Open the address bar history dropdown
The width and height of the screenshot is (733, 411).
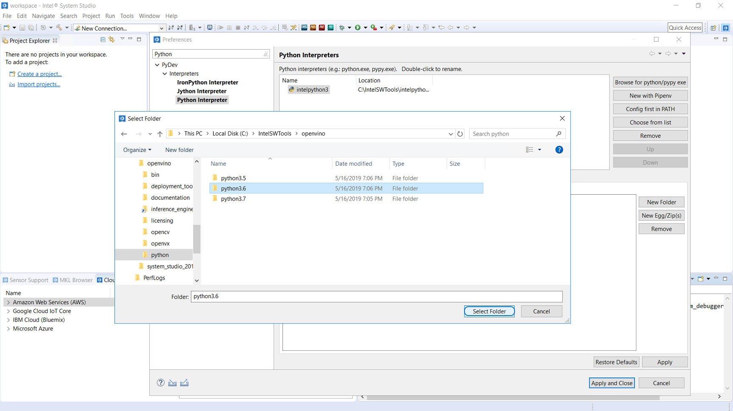click(450, 134)
